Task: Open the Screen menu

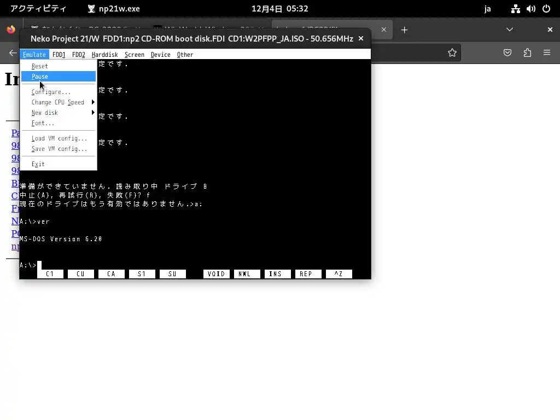Action: (135, 55)
